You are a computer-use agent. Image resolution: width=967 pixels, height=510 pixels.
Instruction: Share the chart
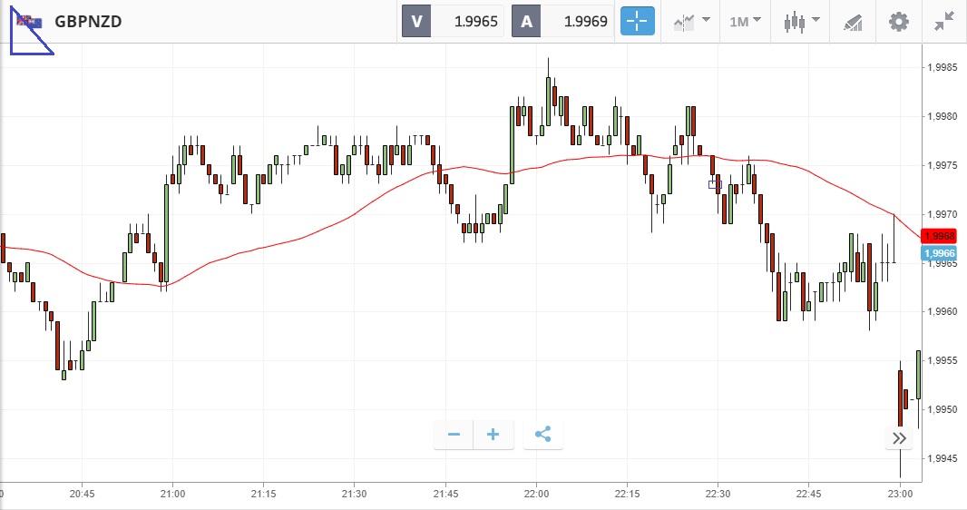click(542, 435)
